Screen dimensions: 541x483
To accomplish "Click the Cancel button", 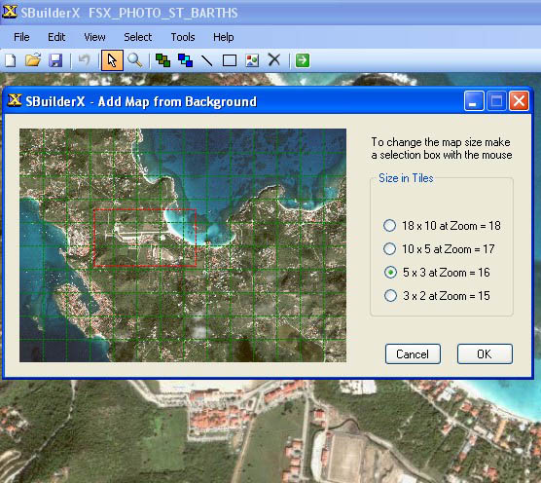I will pyautogui.click(x=413, y=353).
